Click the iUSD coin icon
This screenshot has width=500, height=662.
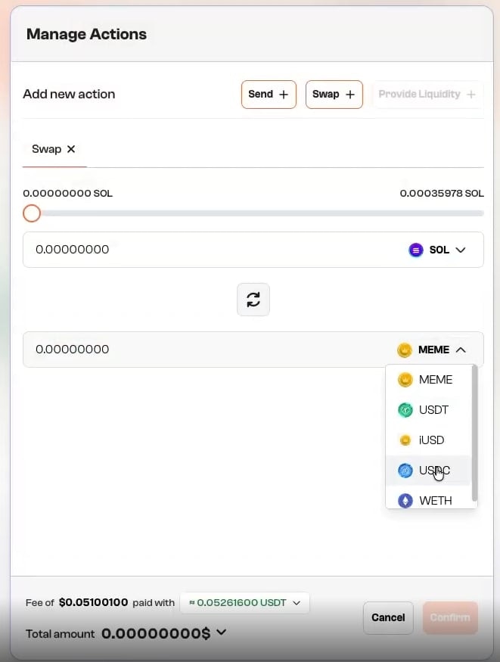405,440
